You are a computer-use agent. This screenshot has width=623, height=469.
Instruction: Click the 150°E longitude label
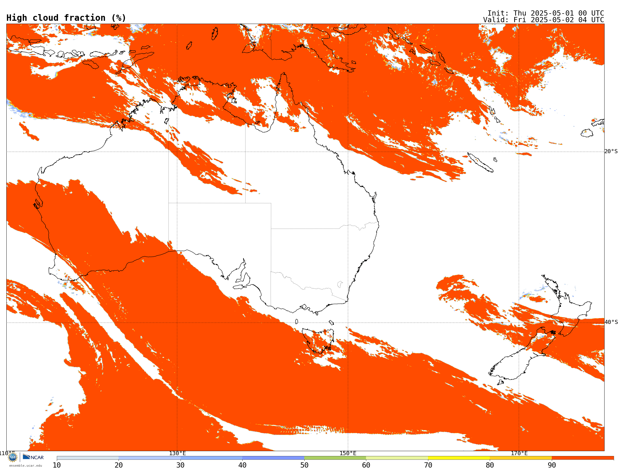tap(348, 453)
